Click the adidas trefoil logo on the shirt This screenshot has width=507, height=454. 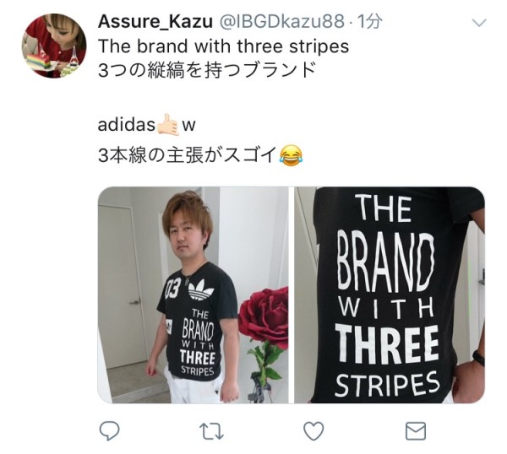pos(201,289)
